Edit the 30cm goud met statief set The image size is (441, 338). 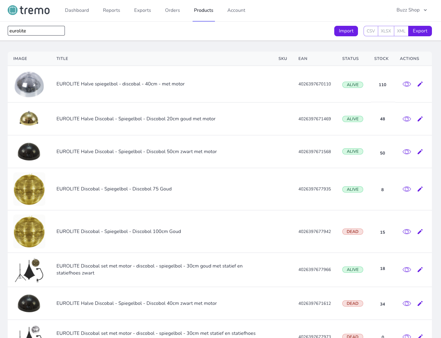(420, 270)
